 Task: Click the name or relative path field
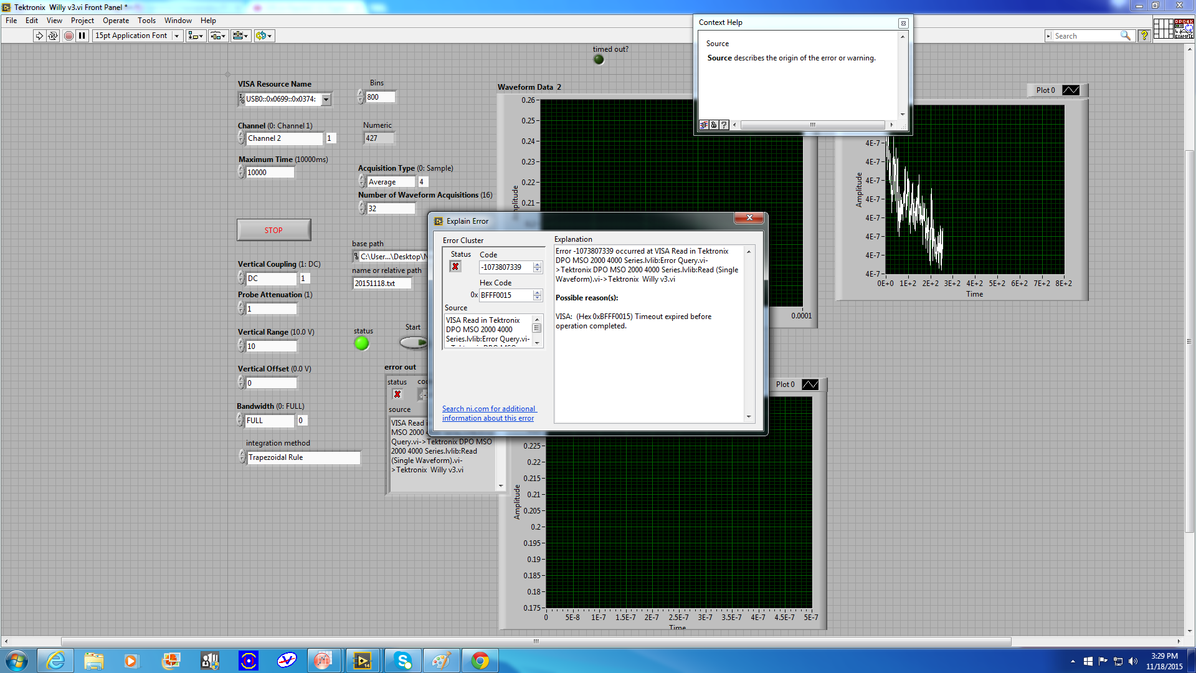click(x=382, y=284)
